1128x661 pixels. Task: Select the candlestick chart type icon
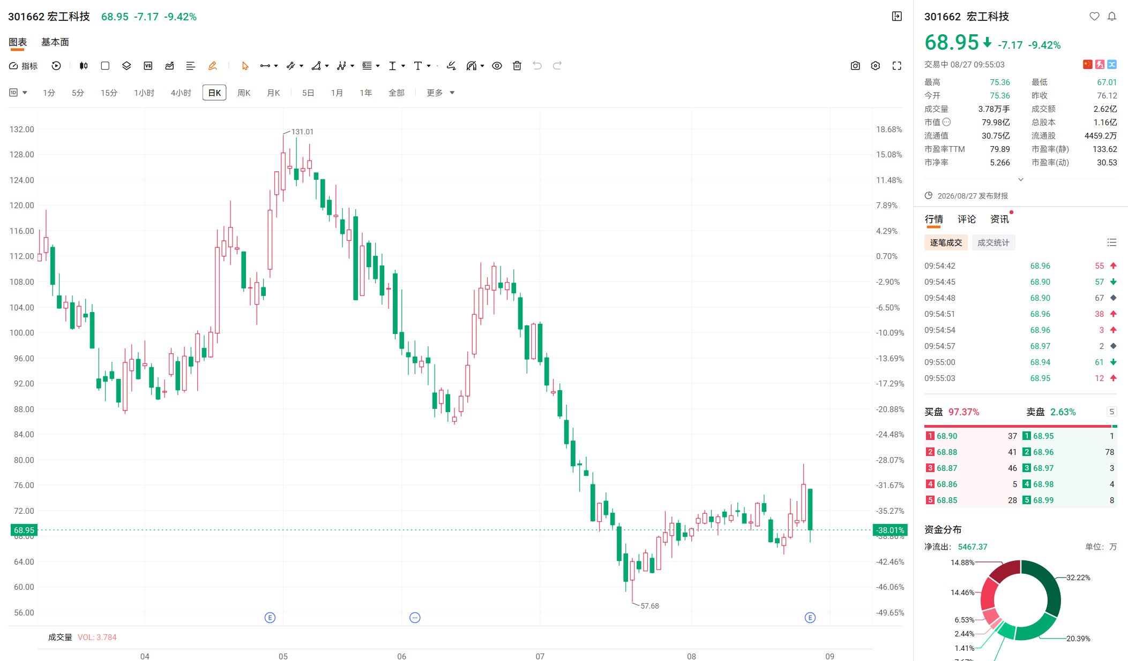84,66
